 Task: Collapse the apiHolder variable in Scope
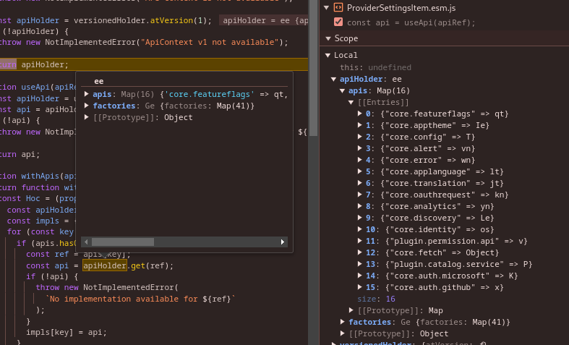[334, 79]
